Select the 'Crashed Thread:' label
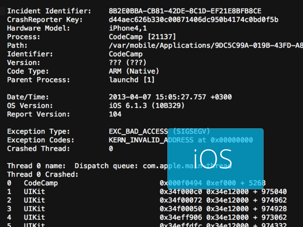303x227 pixels. coord(38,149)
